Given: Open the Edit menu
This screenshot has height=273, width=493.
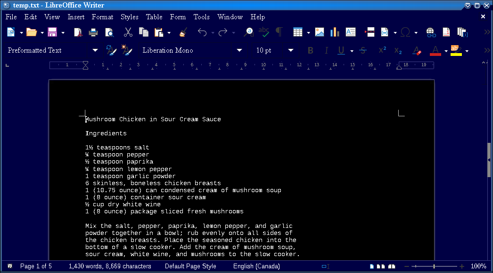Looking at the screenshot, I should point(31,17).
